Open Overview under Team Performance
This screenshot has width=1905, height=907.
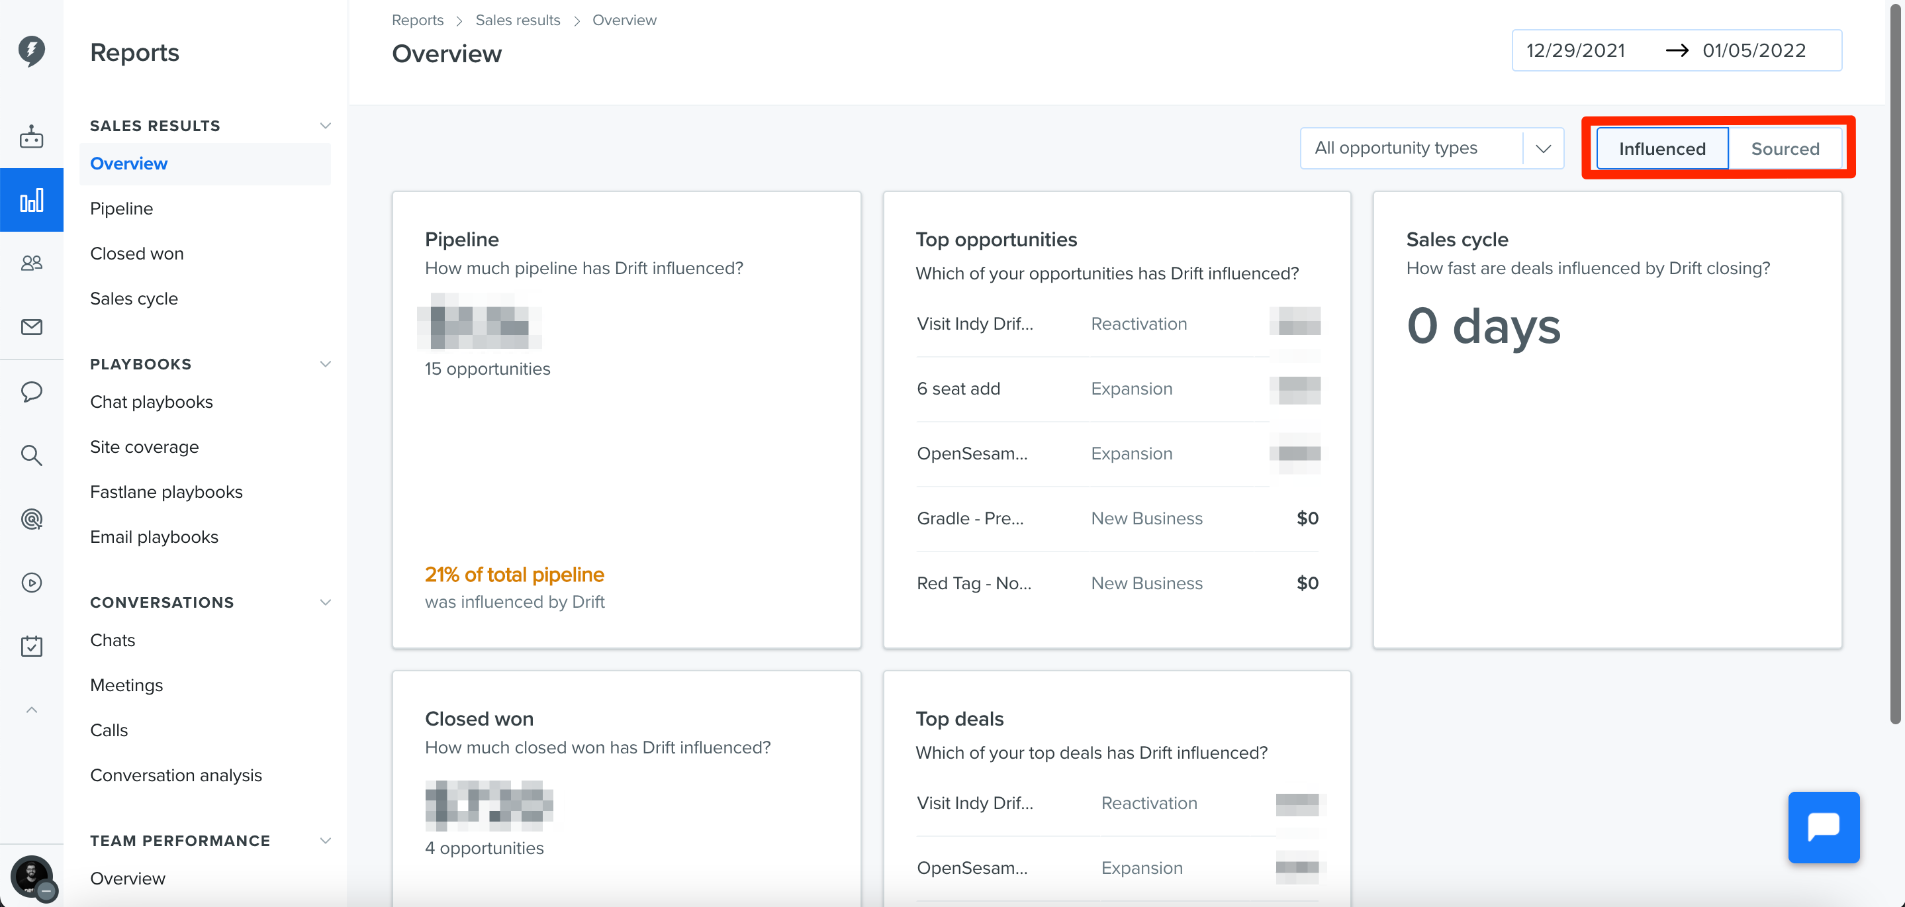128,878
